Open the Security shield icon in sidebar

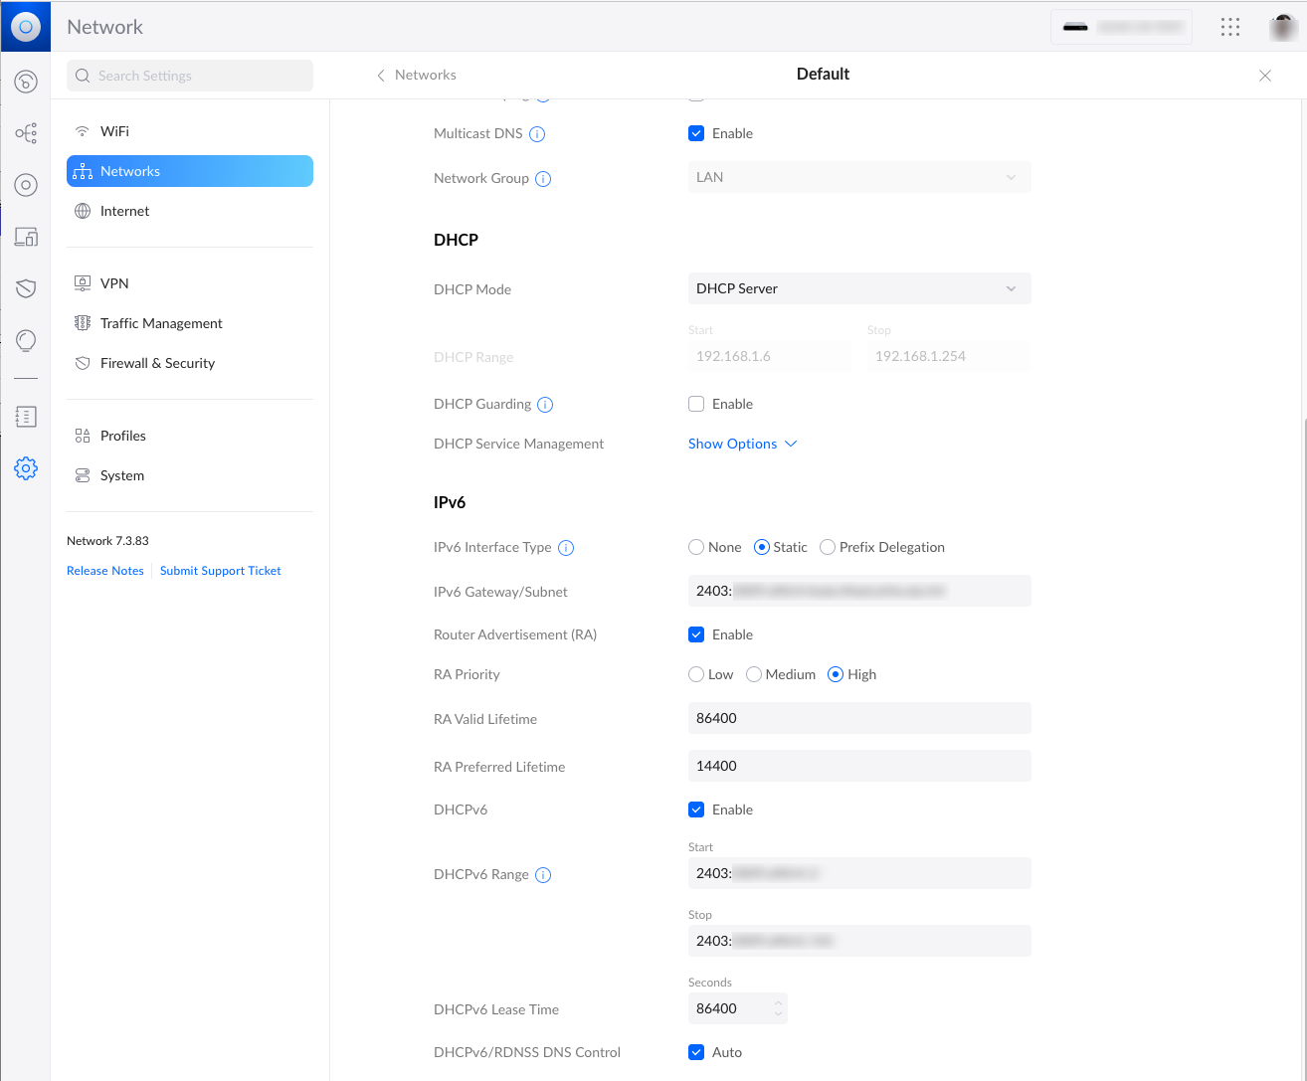pyautogui.click(x=26, y=288)
